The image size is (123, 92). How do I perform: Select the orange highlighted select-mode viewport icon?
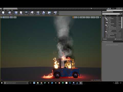[73, 17]
